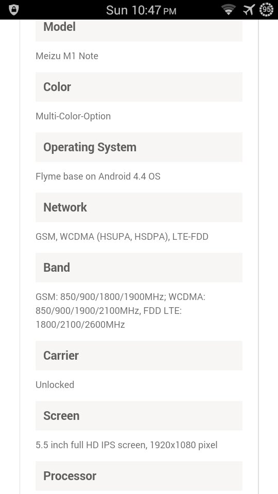Select the Network section header
Screen dimensions: 278x494
pyautogui.click(x=139, y=207)
